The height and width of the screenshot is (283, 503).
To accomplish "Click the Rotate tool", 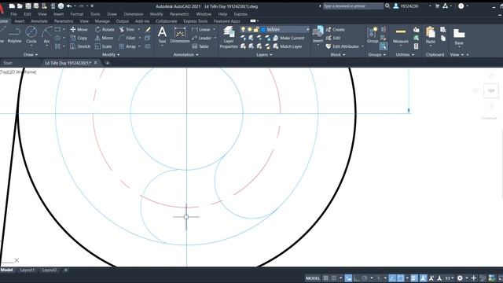I will click(x=105, y=30).
